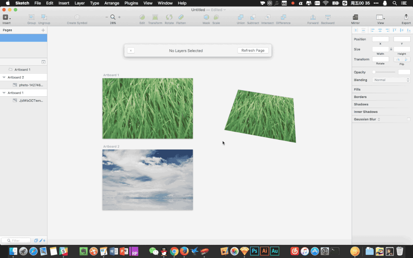Viewport: 413px width, 258px height.
Task: Click the Position X field
Action: click(x=380, y=39)
